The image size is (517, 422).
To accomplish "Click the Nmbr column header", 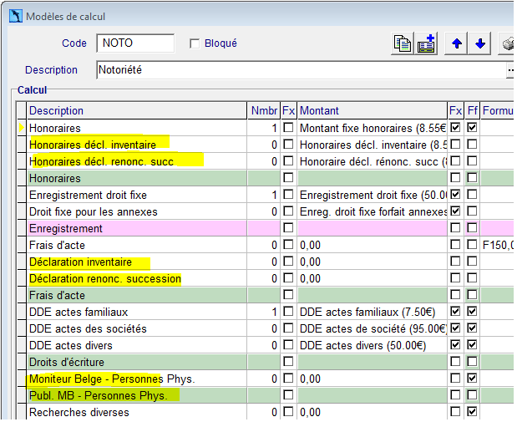I will pyautogui.click(x=264, y=110).
